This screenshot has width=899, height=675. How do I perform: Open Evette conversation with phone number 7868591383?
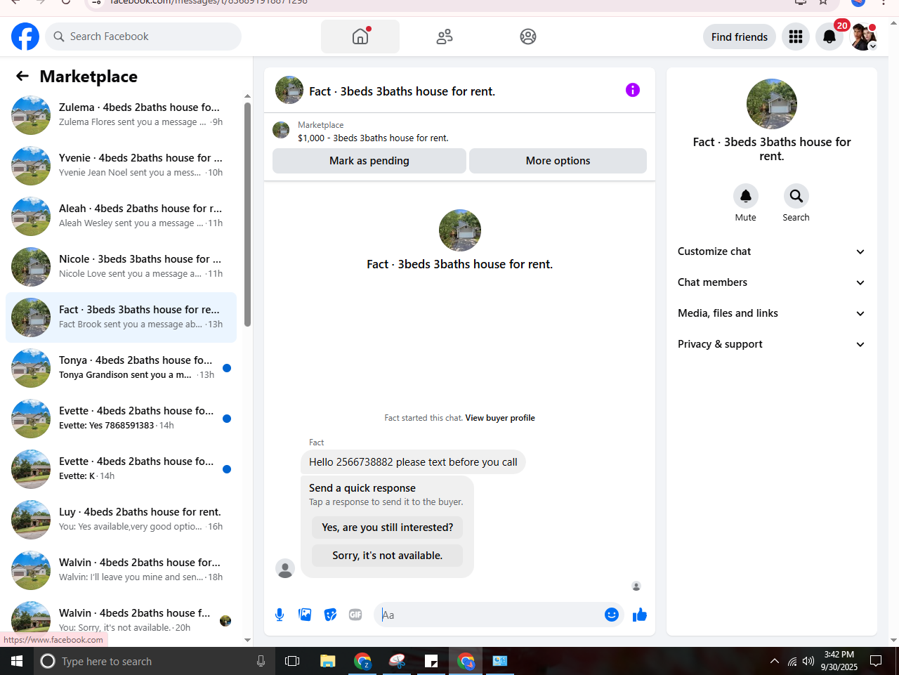[121, 419]
